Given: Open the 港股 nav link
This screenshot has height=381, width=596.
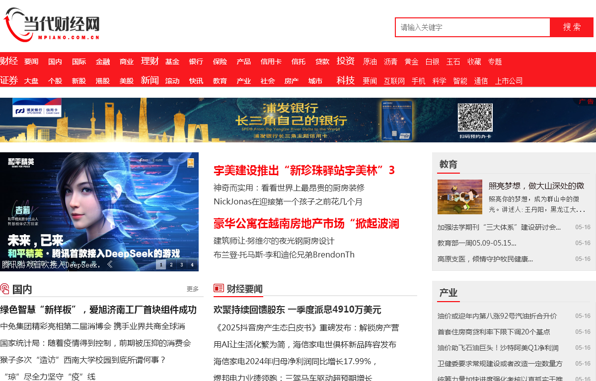Looking at the screenshot, I should [x=103, y=81].
